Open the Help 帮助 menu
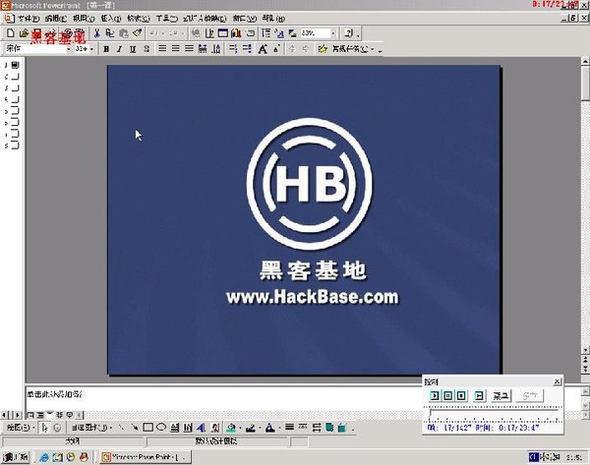The image size is (590, 465). (x=273, y=18)
